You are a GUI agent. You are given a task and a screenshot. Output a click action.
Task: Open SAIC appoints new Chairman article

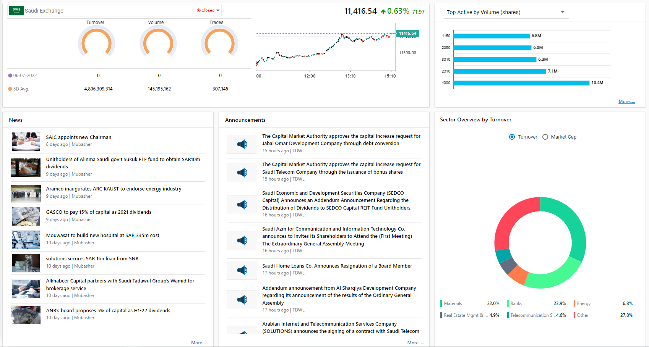tap(79, 137)
